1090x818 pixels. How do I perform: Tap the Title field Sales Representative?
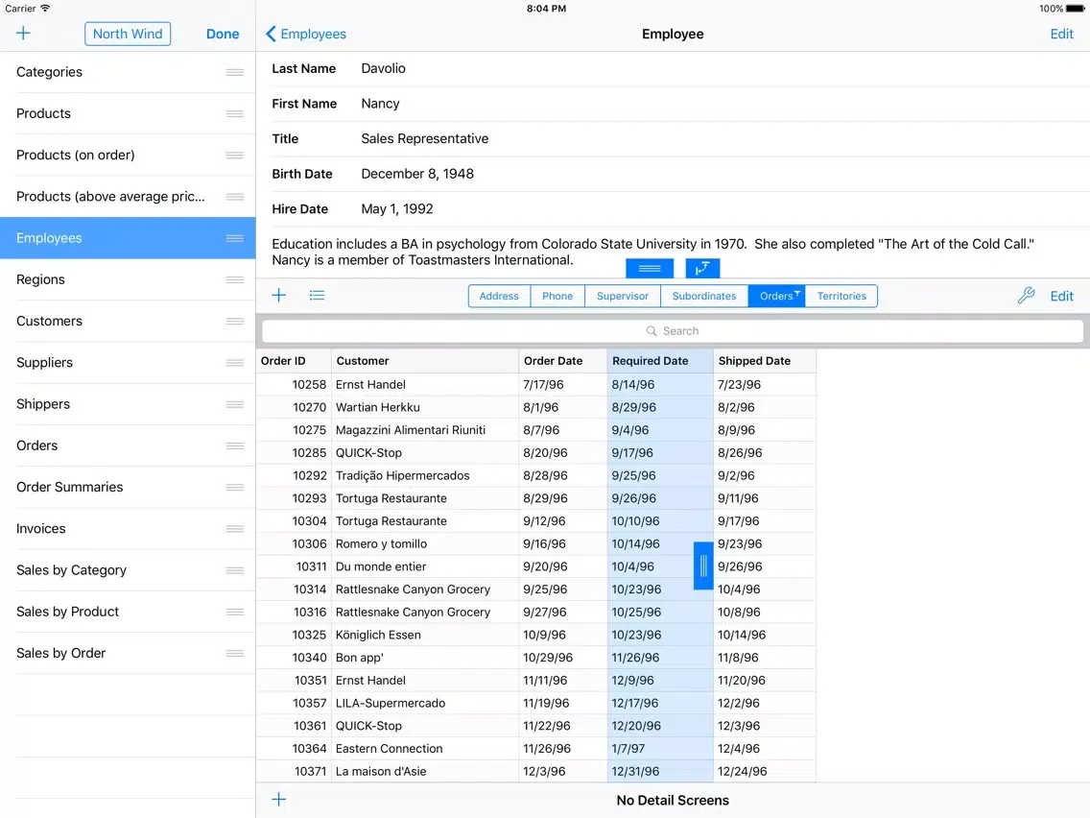click(x=425, y=138)
